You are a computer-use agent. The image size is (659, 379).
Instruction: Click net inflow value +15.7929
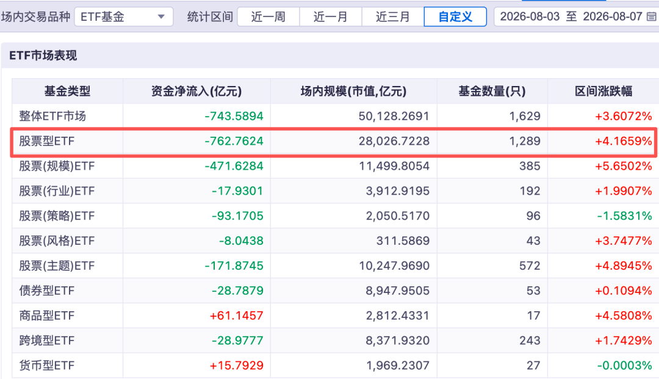click(237, 366)
